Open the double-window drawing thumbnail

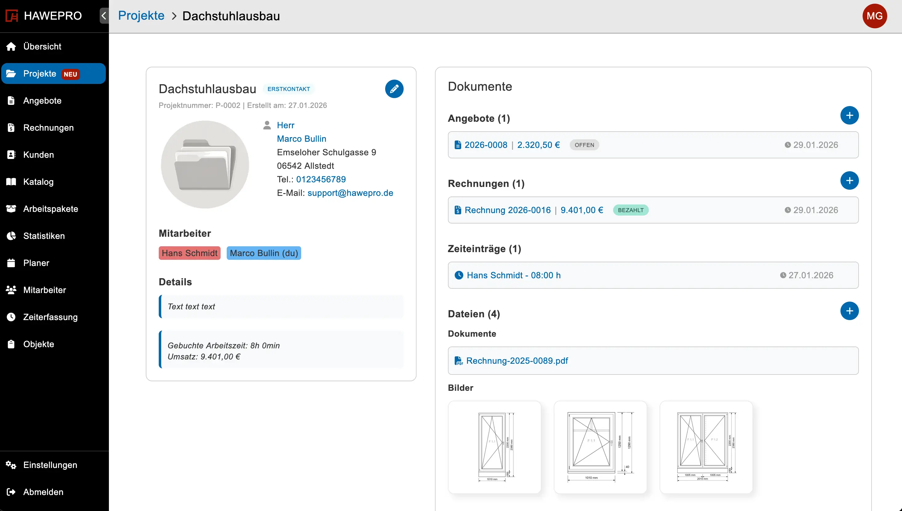tap(706, 447)
